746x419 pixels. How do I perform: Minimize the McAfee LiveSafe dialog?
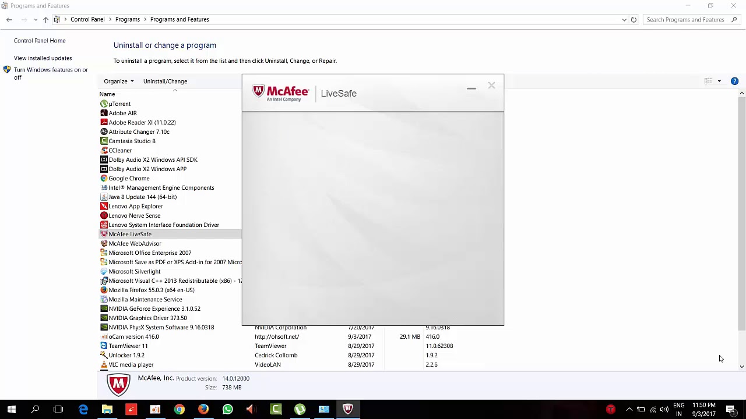[471, 88]
